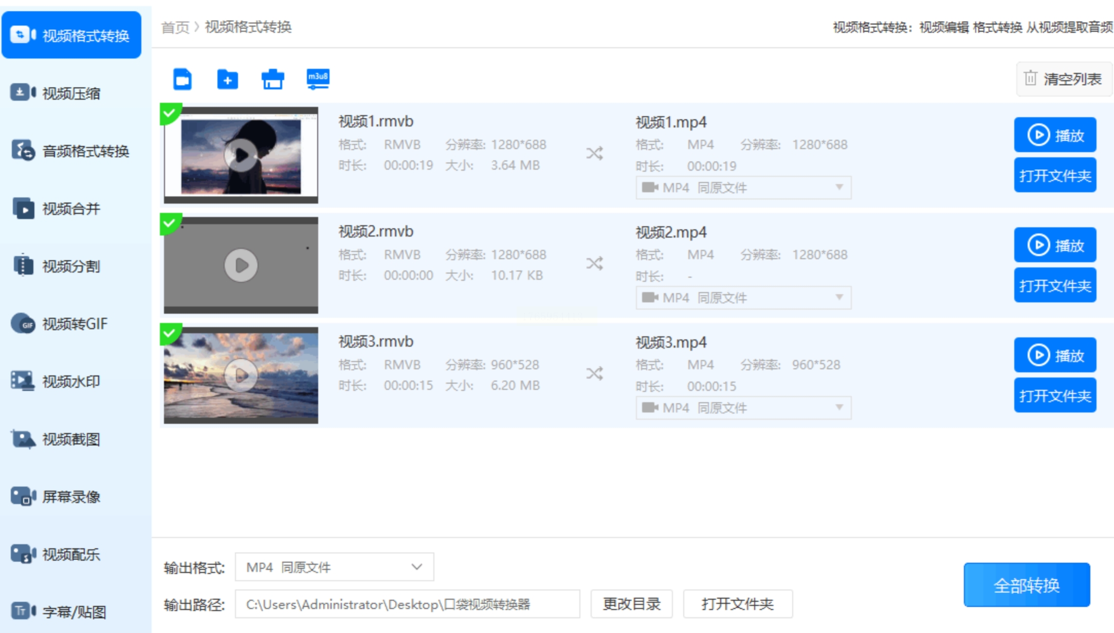
Task: Uncheck the 视频2.rmvb green checkbox
Action: tap(169, 223)
